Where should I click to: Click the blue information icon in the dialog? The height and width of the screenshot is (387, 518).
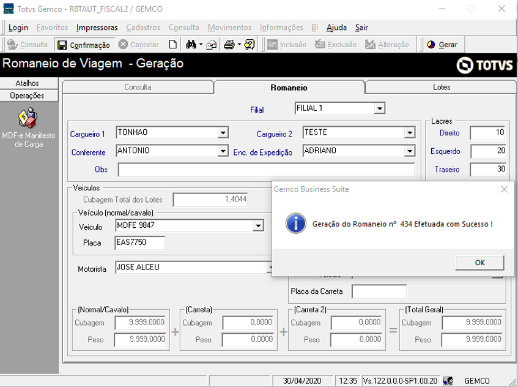295,224
